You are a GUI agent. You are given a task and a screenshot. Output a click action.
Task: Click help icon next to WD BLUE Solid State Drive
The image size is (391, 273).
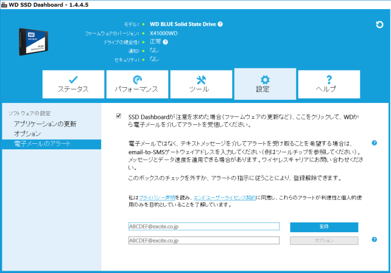point(220,24)
